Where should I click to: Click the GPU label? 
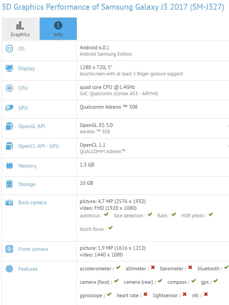click(x=23, y=108)
